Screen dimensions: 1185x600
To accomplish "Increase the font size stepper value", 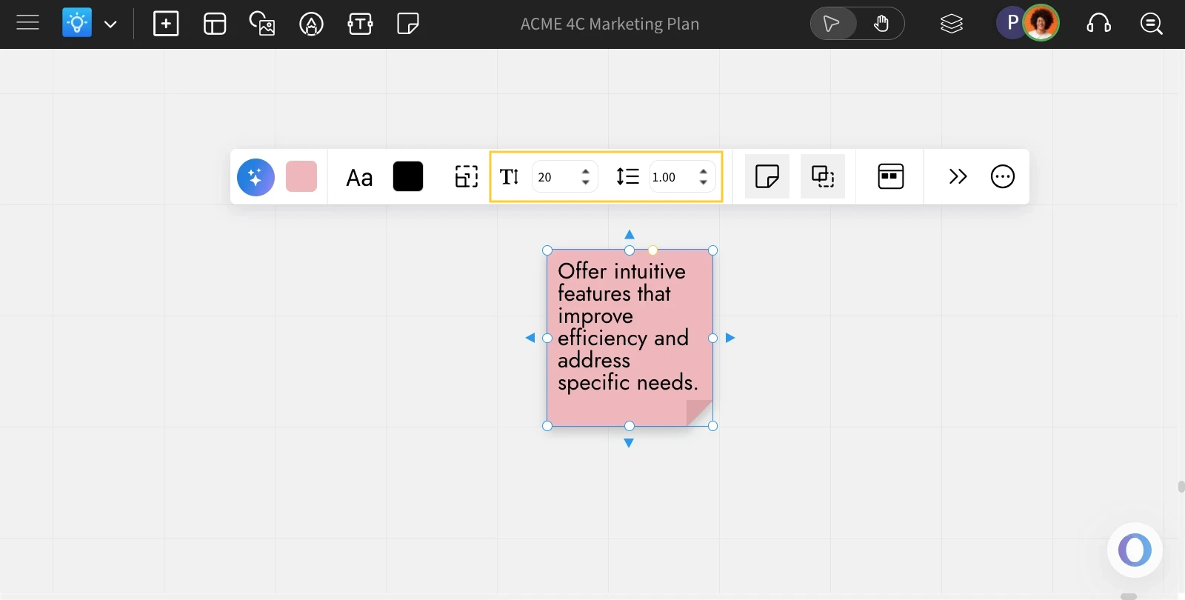I will tap(586, 170).
